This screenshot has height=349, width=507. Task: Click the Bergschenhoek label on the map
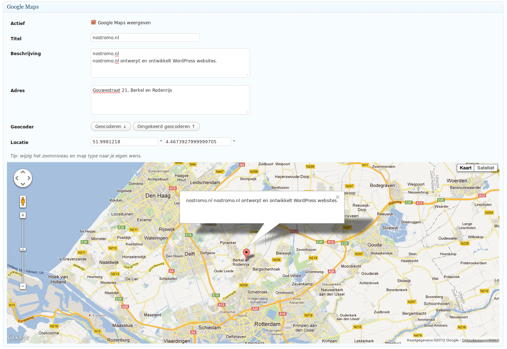click(x=266, y=269)
